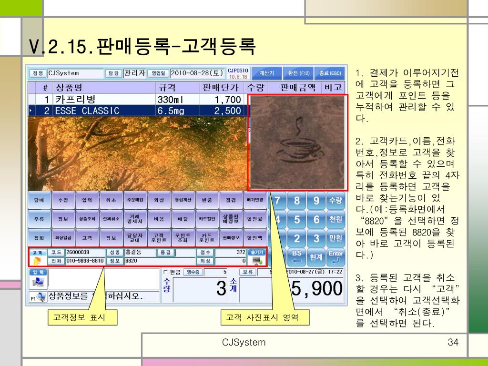Tap number 9 on the keypad
Screen dimensions: 488x366
316,201
